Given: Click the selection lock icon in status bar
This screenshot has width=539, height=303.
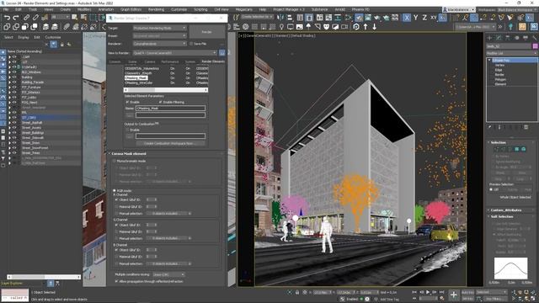Looking at the screenshot, I should pos(297,292).
